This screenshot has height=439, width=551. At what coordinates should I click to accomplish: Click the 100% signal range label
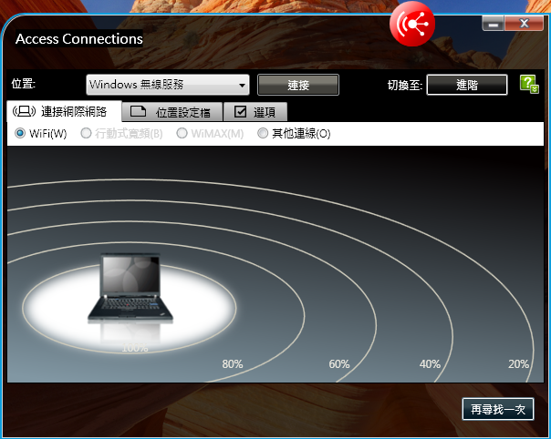135,348
